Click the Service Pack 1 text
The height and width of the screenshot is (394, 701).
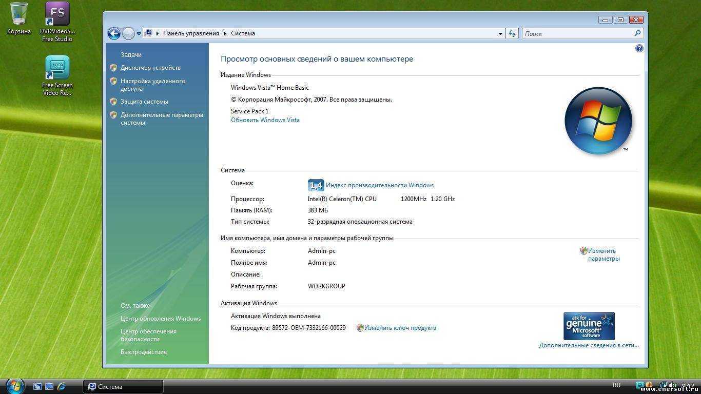pyautogui.click(x=249, y=111)
